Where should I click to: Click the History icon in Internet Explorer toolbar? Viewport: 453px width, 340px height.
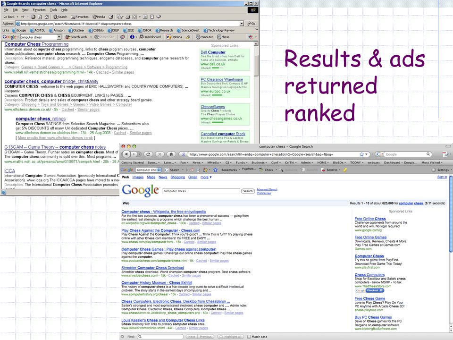[x=111, y=17]
